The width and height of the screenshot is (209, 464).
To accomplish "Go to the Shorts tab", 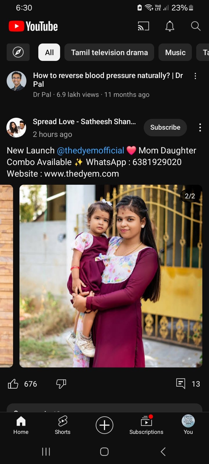I will (63, 425).
